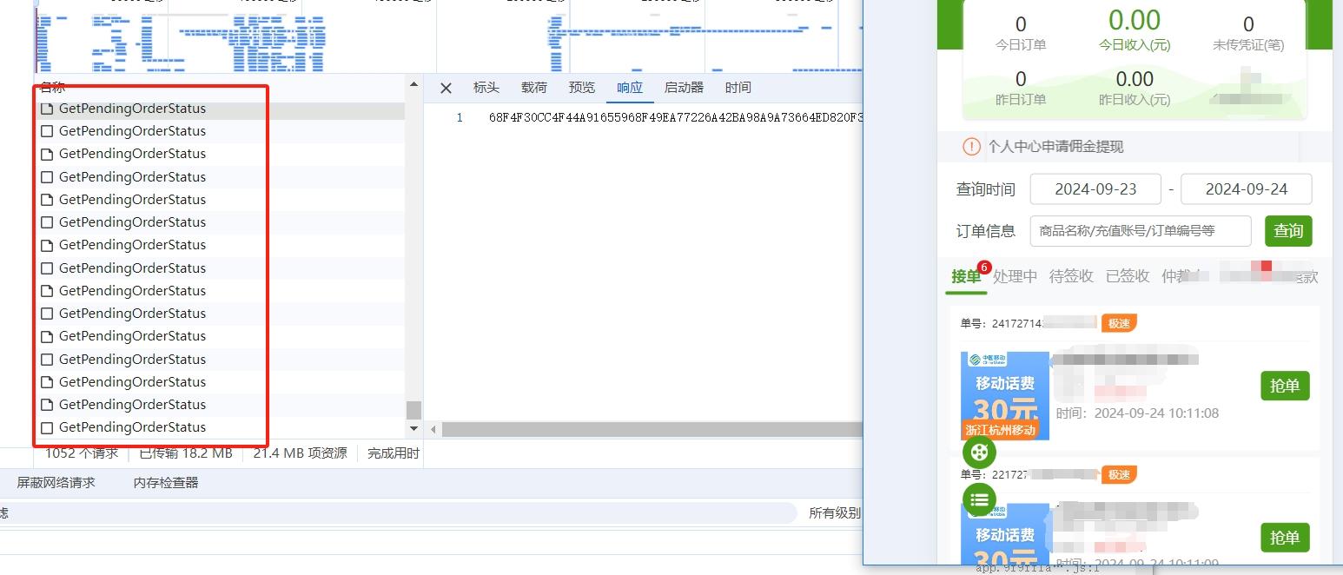1343x575 pixels.
Task: Click the 已传输 18.2 MB status entry
Action: point(186,453)
